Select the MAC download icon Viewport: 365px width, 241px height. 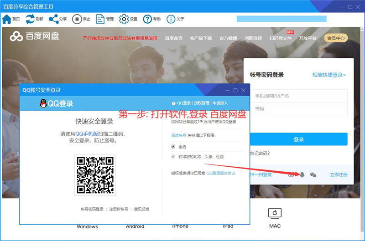coord(275,213)
